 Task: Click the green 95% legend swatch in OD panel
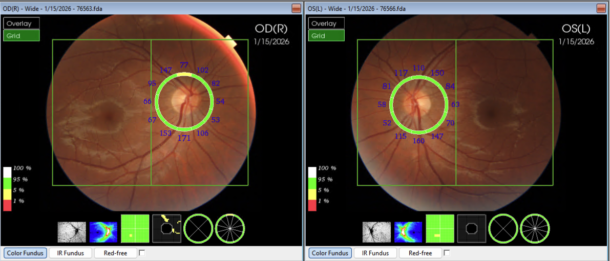click(7, 179)
